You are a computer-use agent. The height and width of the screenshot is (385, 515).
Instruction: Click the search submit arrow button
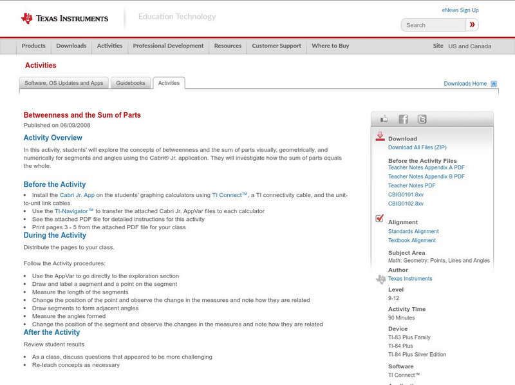click(x=473, y=24)
